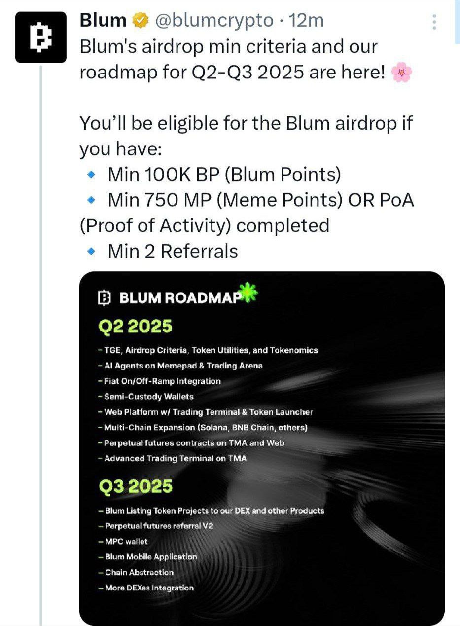This screenshot has height=626, width=460.
Task: Click the green star beside BLUM ROADMAP
Action: 248,292
